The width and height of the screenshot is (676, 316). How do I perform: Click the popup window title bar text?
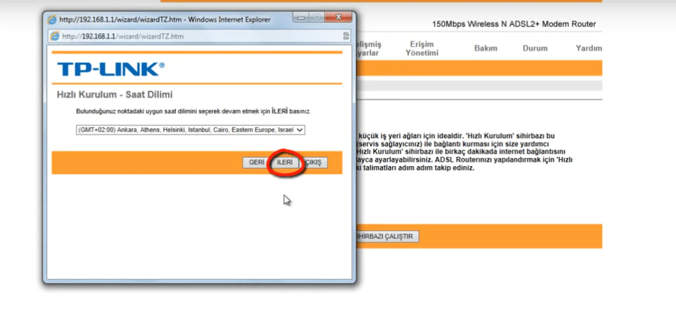pos(165,20)
